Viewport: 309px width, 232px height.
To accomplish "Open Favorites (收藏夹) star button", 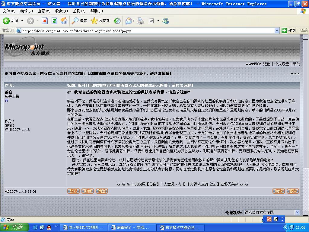I will coord(100,21).
